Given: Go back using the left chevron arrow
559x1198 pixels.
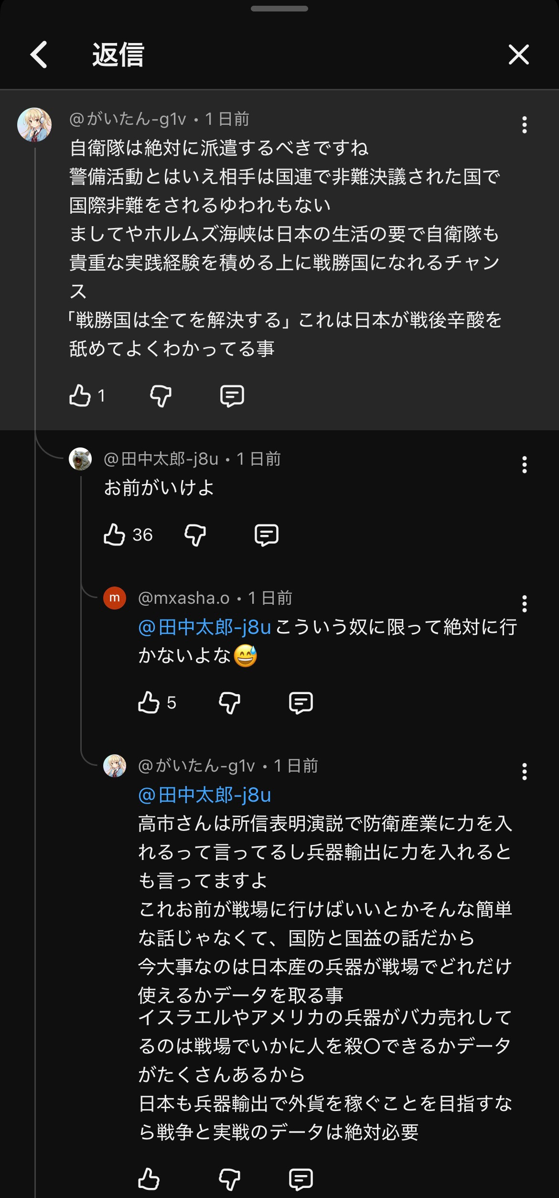Looking at the screenshot, I should 39,54.
